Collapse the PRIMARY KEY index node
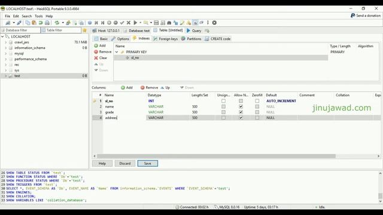This screenshot has width=383, height=215. [x=117, y=52]
